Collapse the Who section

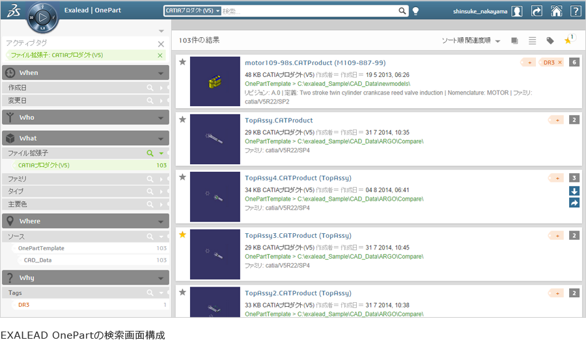[161, 117]
